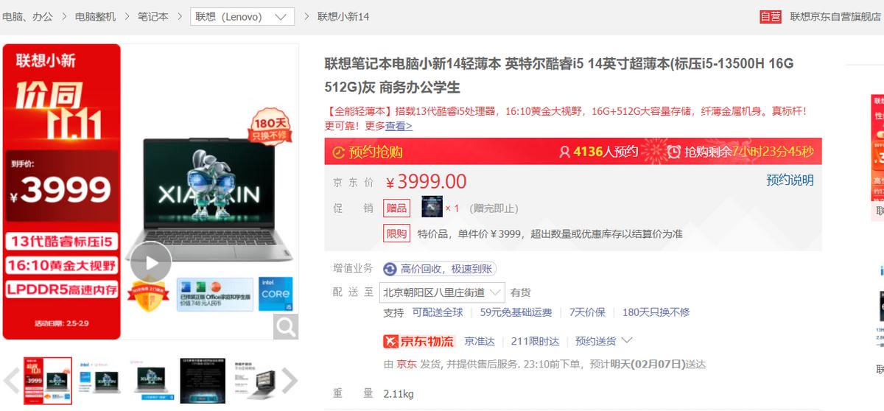Click the countdown alarm clock icon
Screen dimensions: 884x411
coord(673,152)
